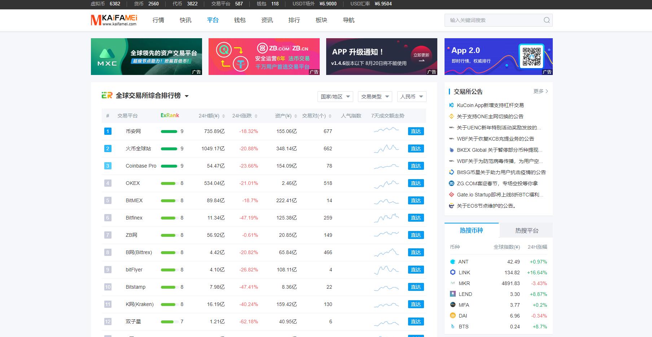Toggle sort on 资产 column header
This screenshot has height=337, width=652.
(296, 116)
